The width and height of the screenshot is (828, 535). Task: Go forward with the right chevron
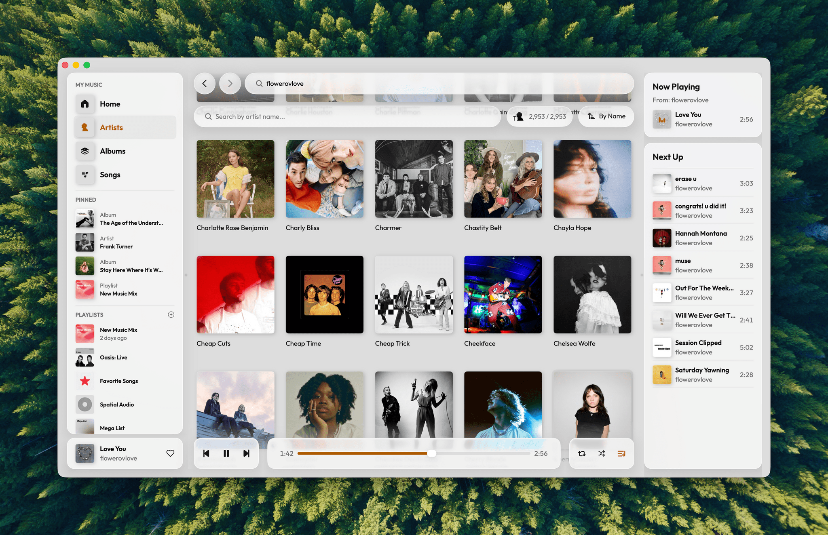[230, 83]
